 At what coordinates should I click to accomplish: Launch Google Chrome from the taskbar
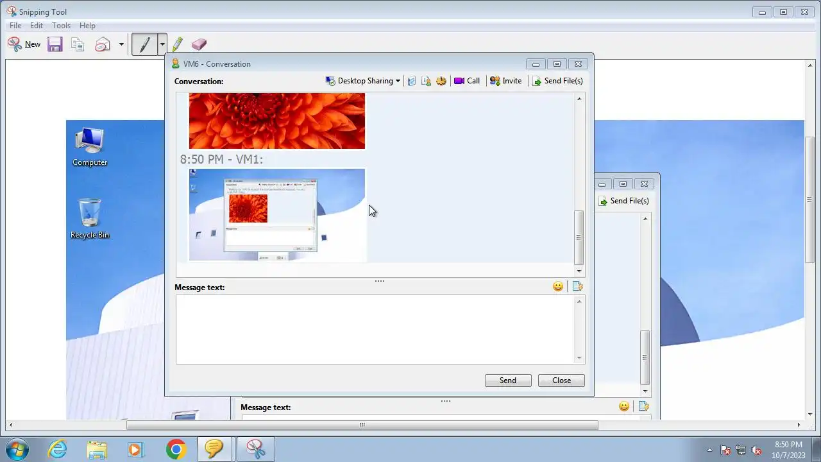[x=176, y=449]
